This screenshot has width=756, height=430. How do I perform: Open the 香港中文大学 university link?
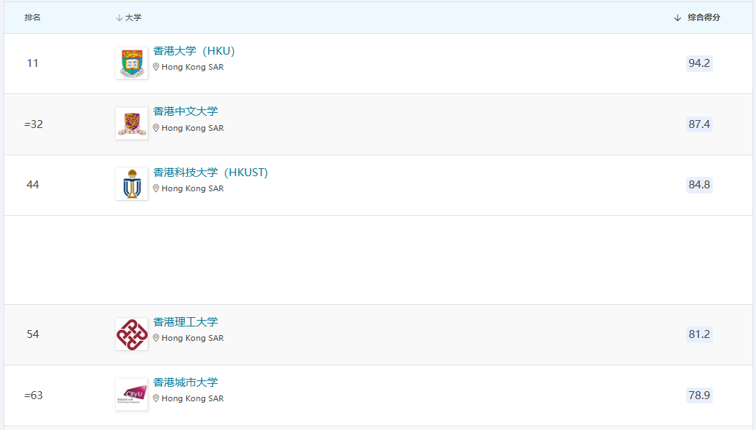tap(186, 111)
